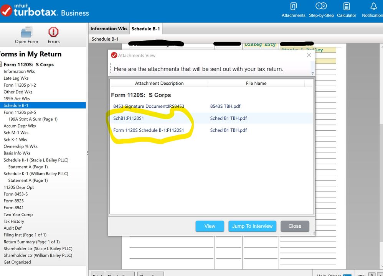Select Schedule B-1 in the forms list

[43, 105]
